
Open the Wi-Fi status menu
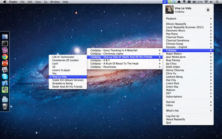(x=206, y=2)
